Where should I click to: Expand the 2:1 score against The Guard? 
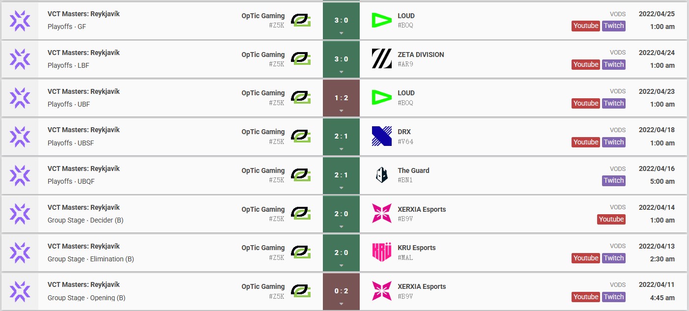point(341,175)
